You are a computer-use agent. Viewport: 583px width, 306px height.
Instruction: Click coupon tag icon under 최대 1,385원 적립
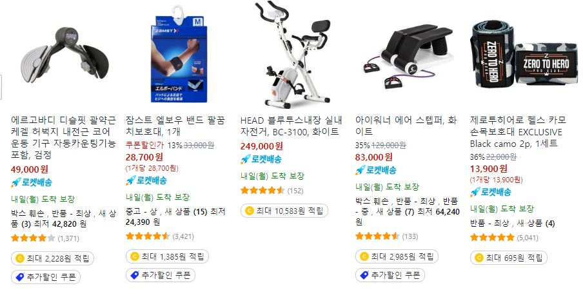point(134,275)
